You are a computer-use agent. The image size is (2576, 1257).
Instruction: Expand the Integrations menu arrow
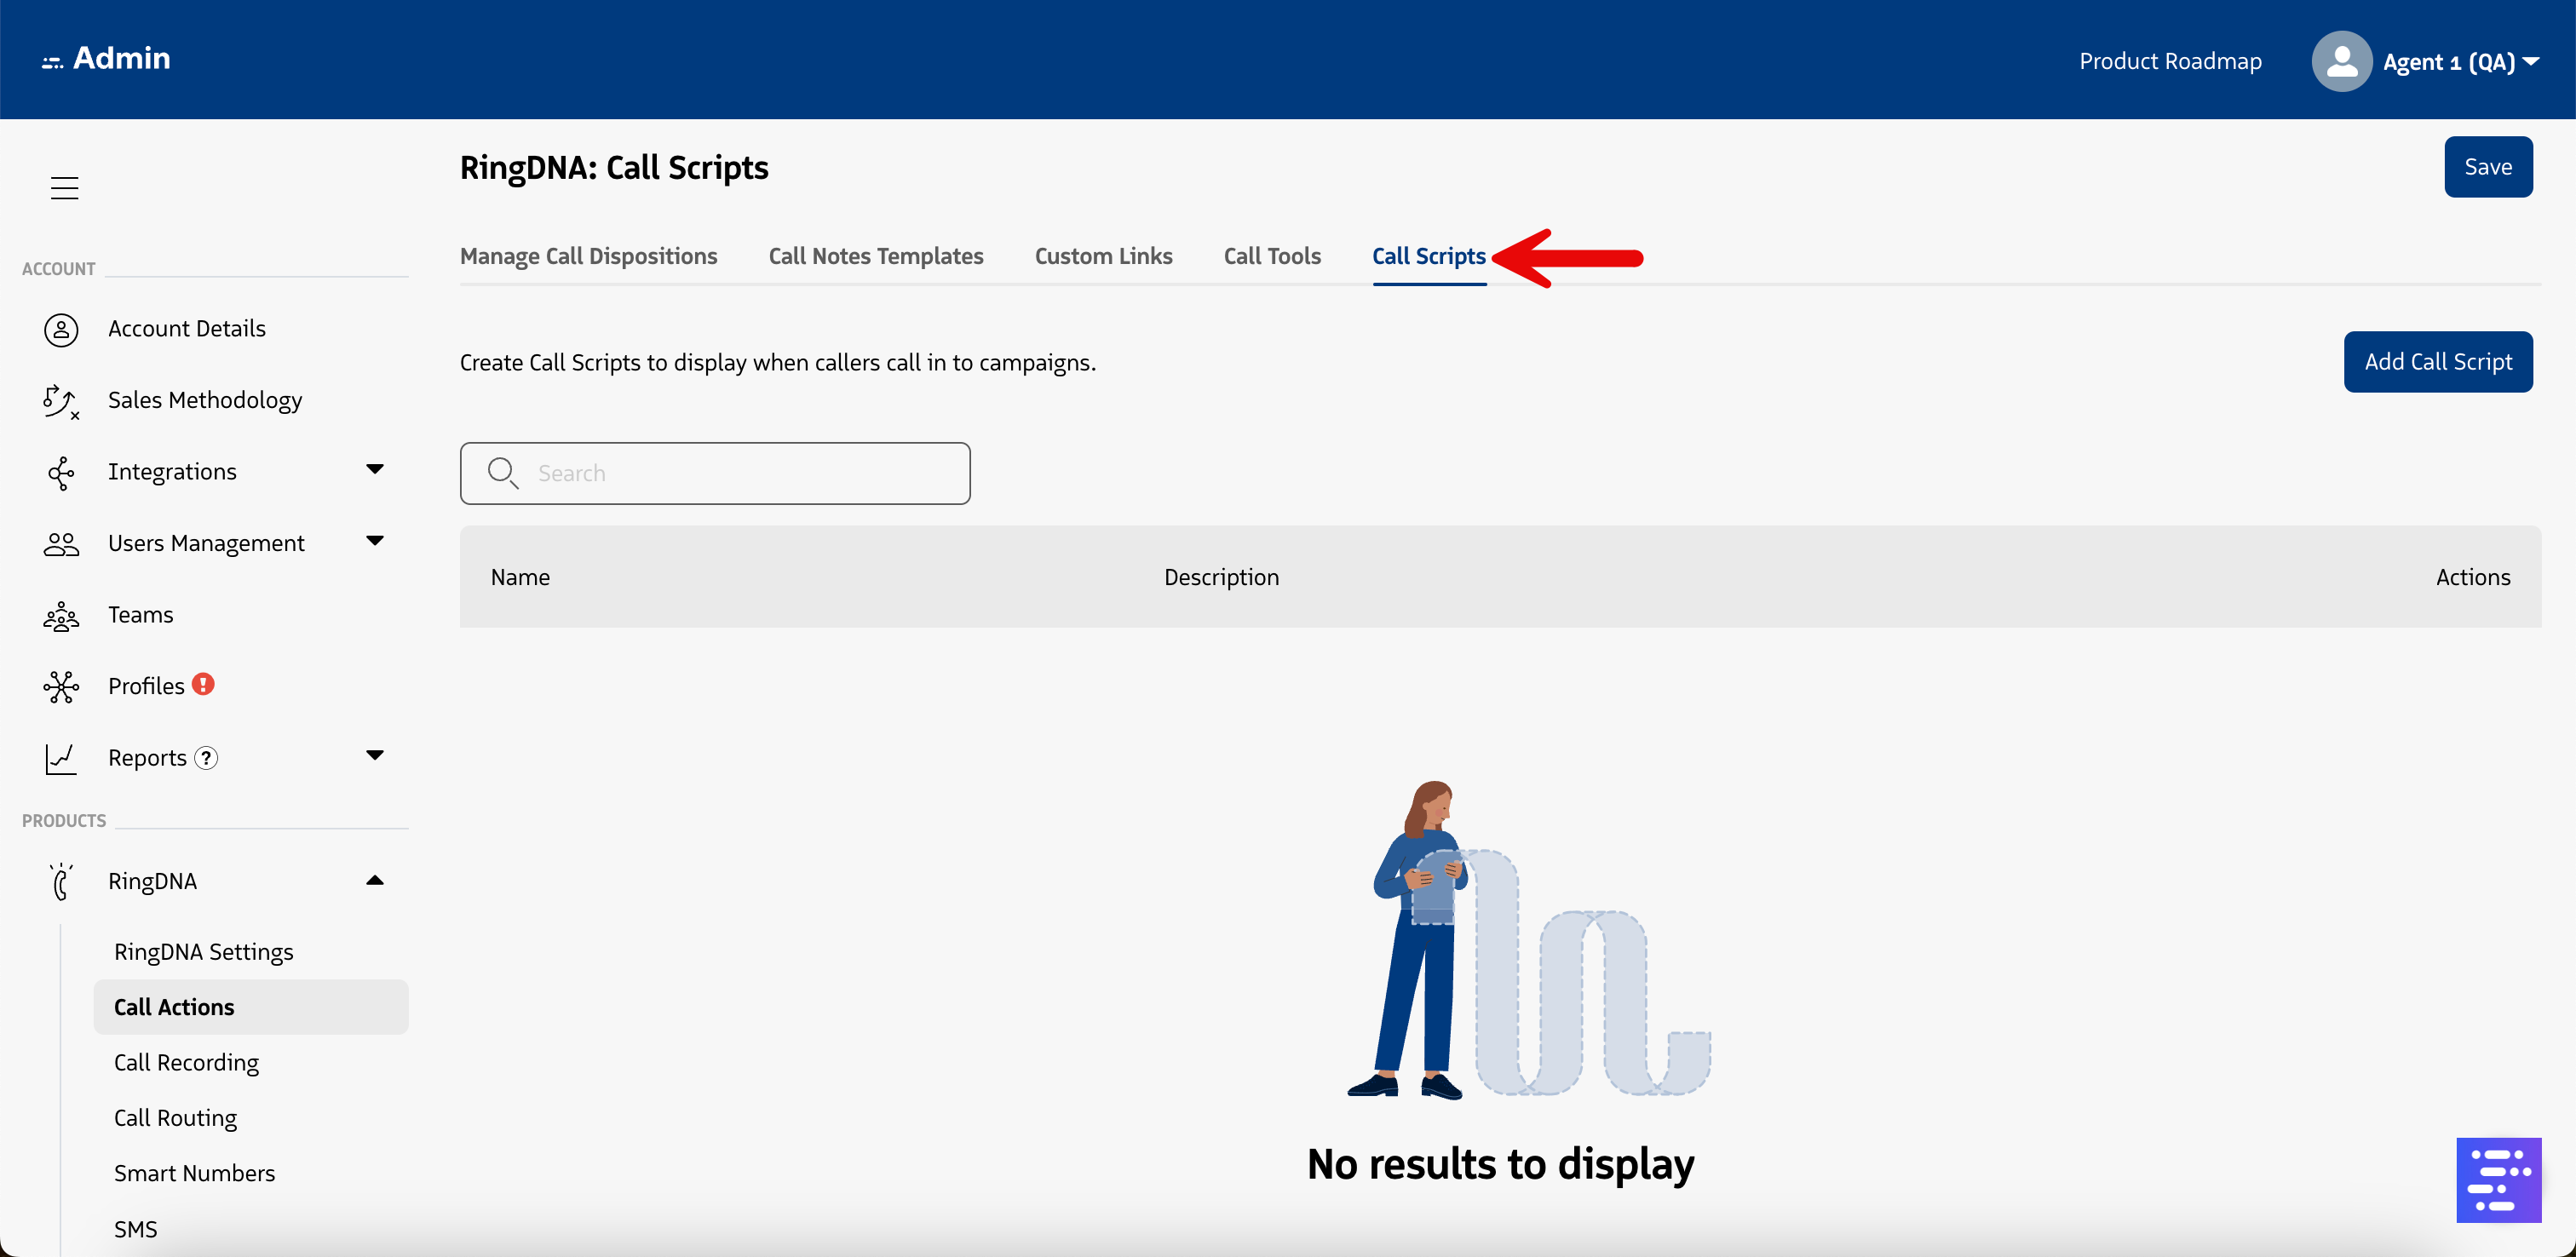pos(375,469)
